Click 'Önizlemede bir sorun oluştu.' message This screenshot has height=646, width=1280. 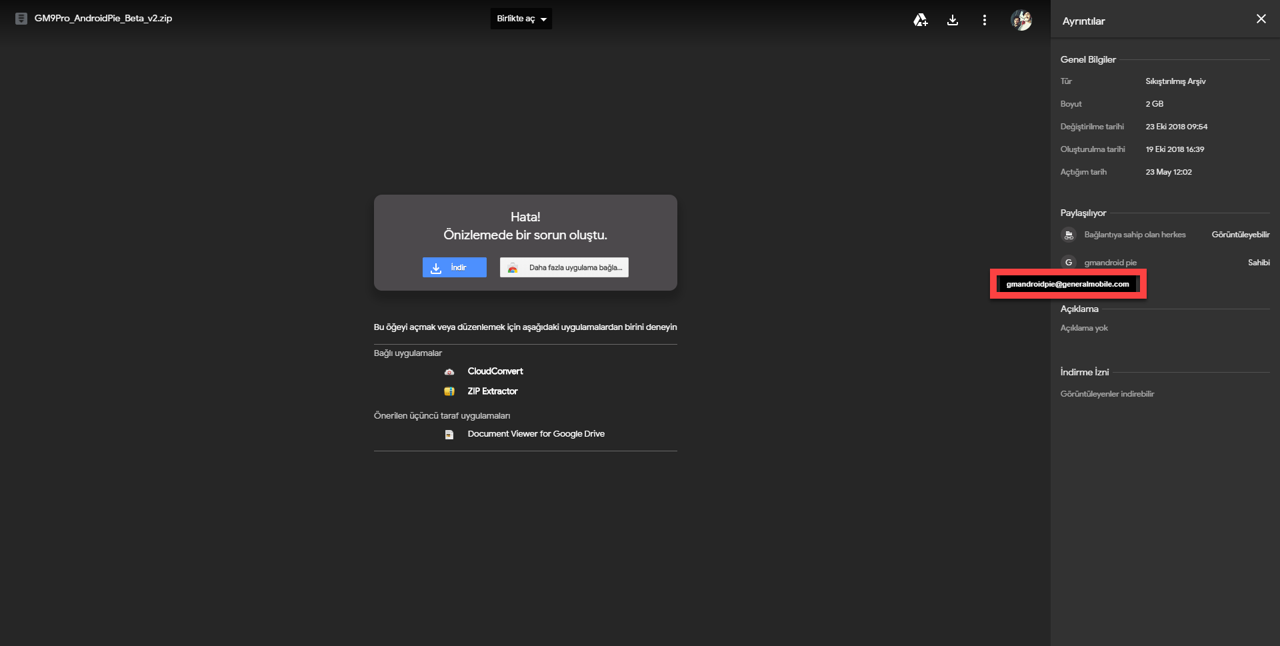click(525, 235)
